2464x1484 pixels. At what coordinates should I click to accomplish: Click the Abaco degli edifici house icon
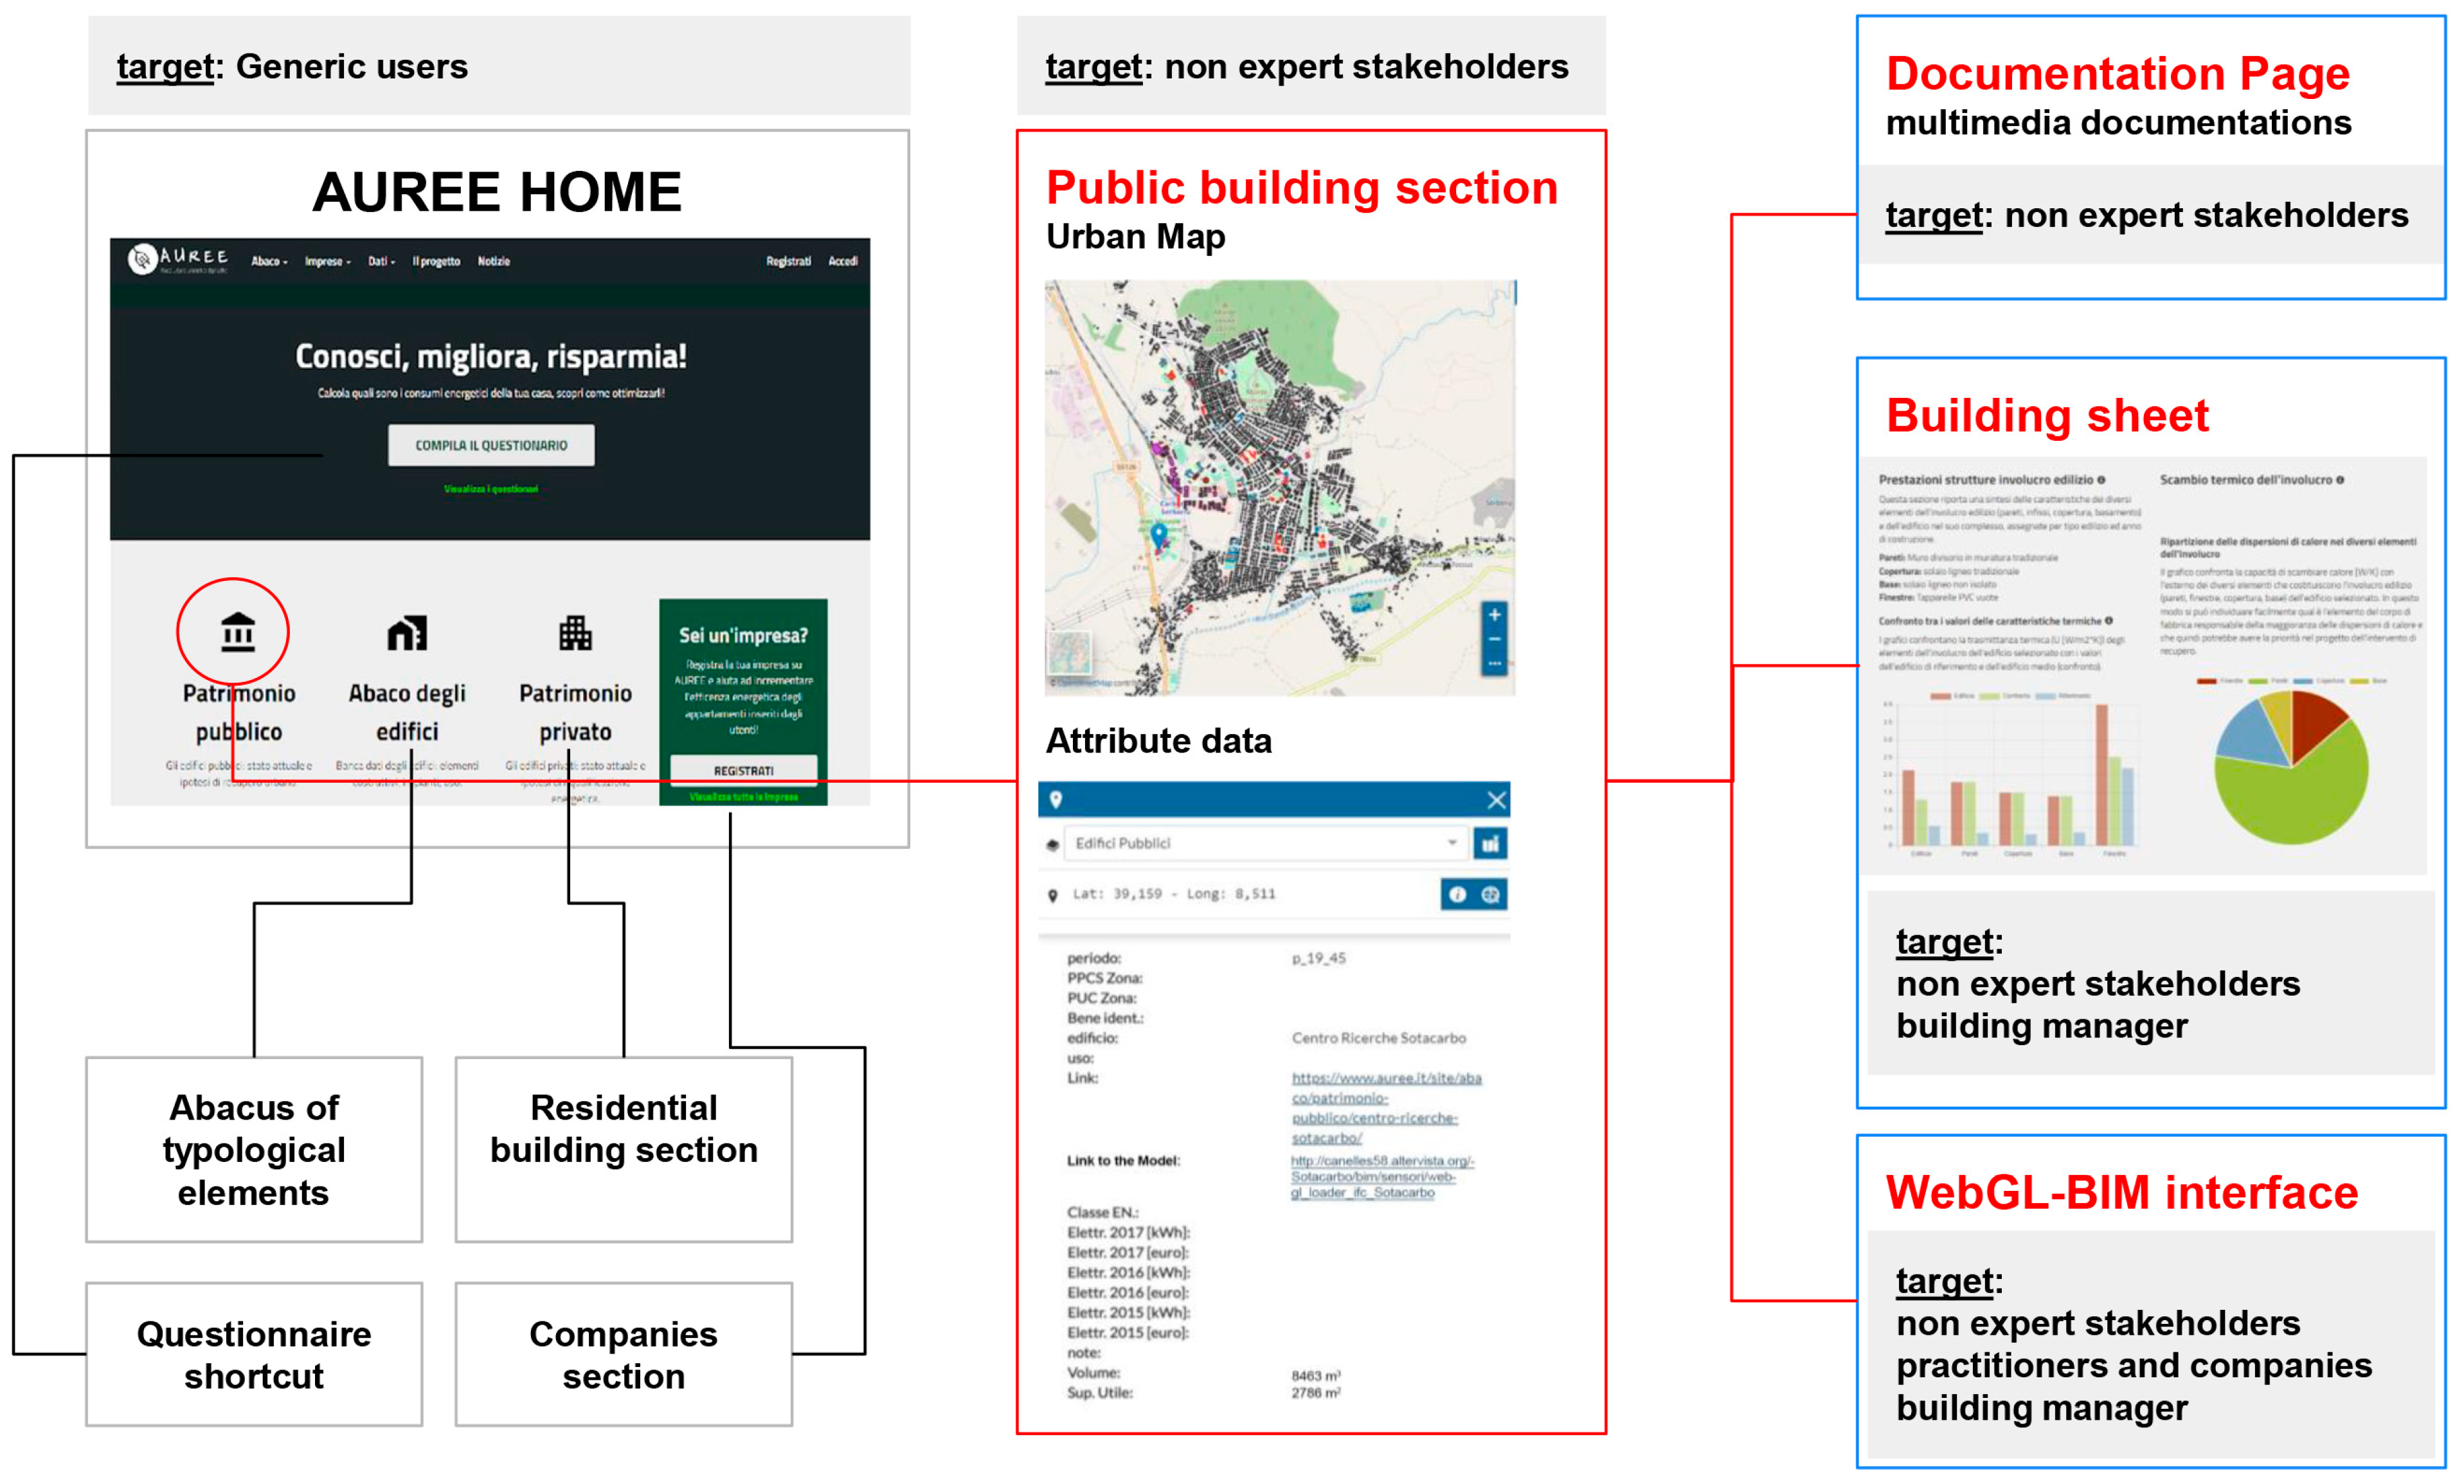tap(407, 633)
